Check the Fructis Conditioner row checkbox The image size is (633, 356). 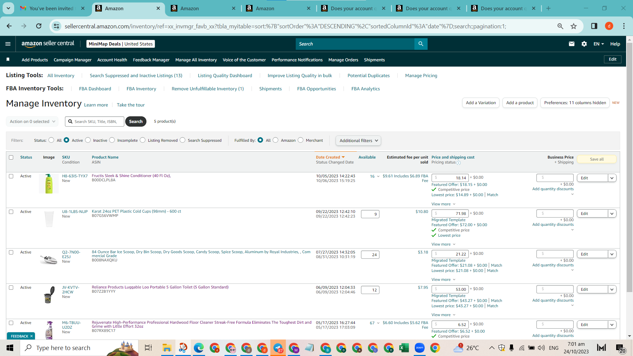pyautogui.click(x=11, y=176)
